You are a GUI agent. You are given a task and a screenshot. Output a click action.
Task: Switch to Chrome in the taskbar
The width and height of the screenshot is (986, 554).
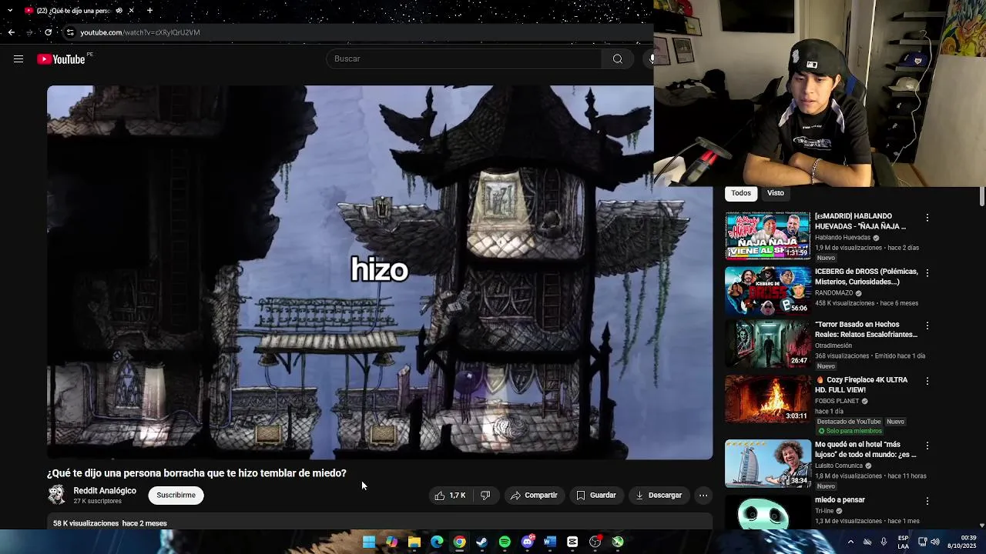point(459,542)
